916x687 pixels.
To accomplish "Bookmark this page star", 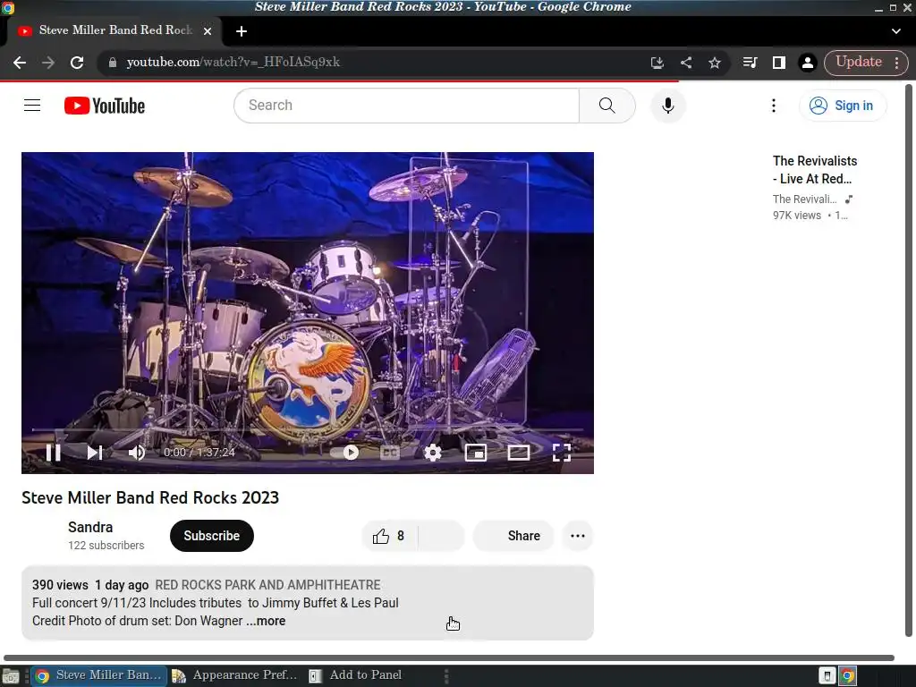I will 715,63.
